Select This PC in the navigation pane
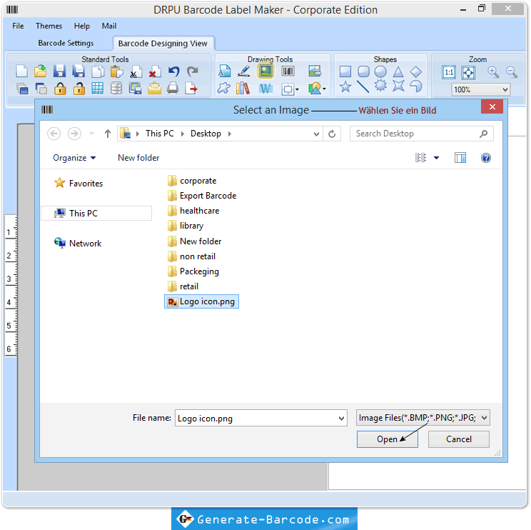The image size is (531, 530). click(x=96, y=214)
